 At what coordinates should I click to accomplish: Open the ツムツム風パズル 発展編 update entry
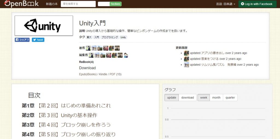click(x=218, y=65)
